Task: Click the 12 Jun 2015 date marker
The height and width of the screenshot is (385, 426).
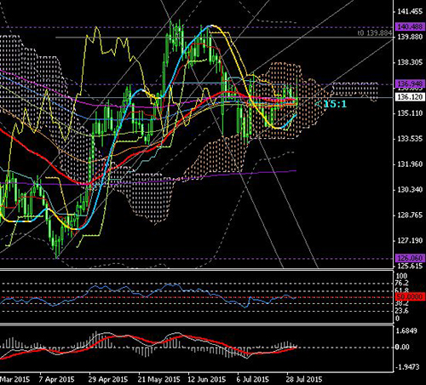Action: tap(207, 379)
